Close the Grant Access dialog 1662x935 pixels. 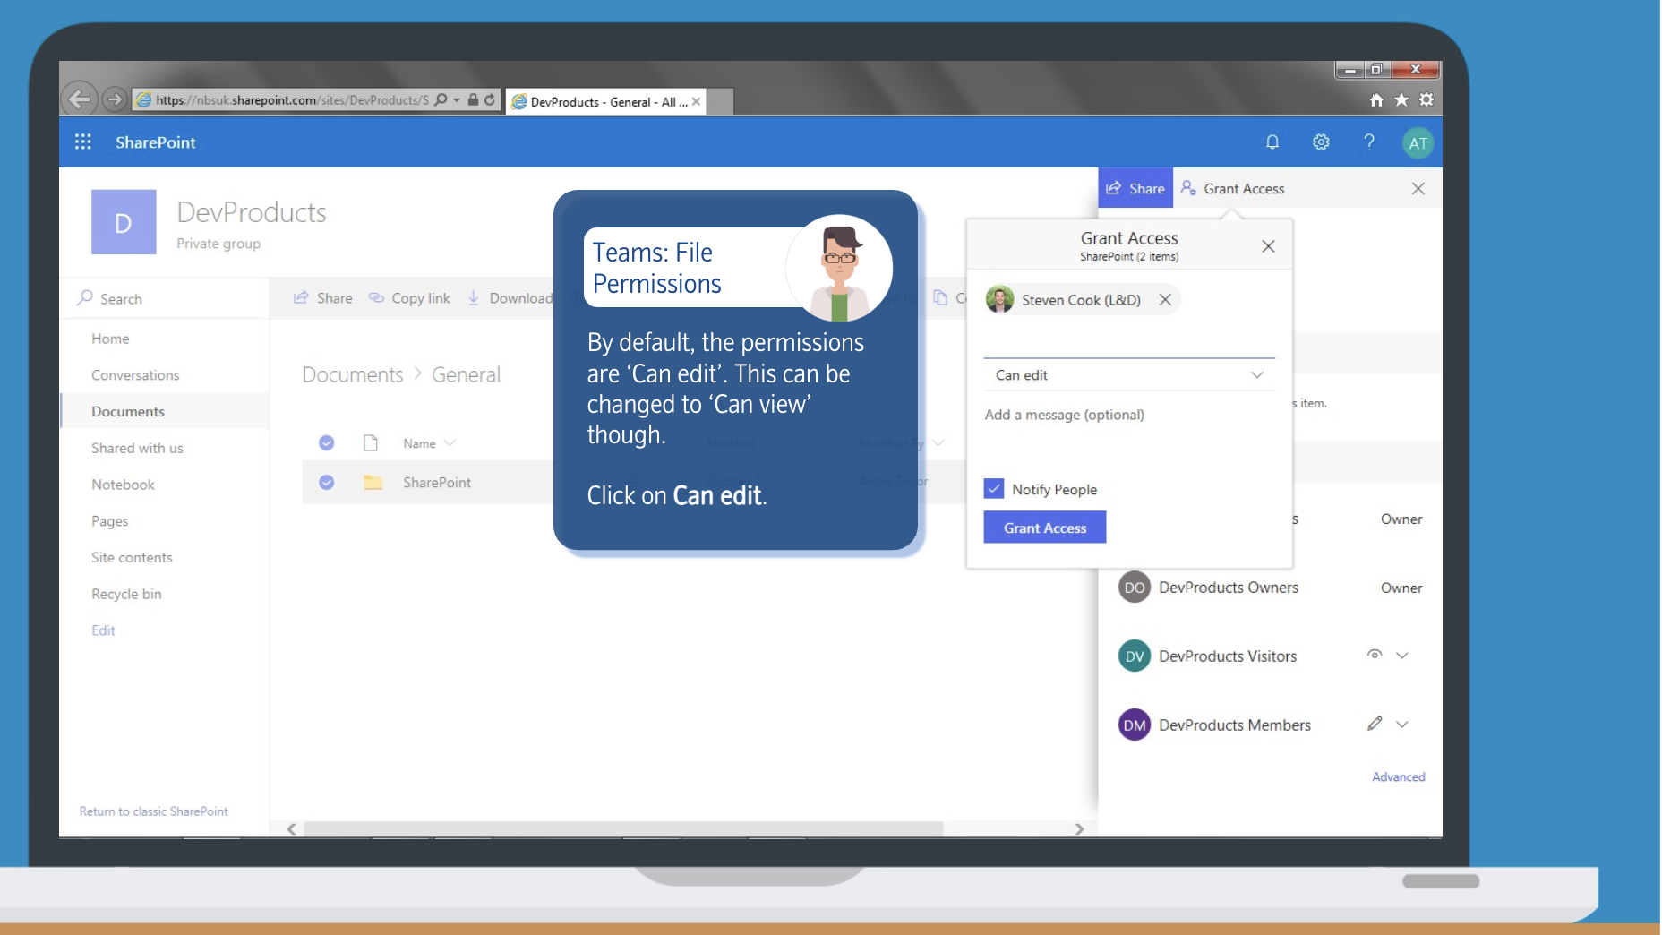1268,246
